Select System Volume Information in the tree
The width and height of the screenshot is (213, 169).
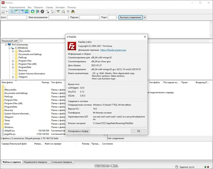(32, 74)
